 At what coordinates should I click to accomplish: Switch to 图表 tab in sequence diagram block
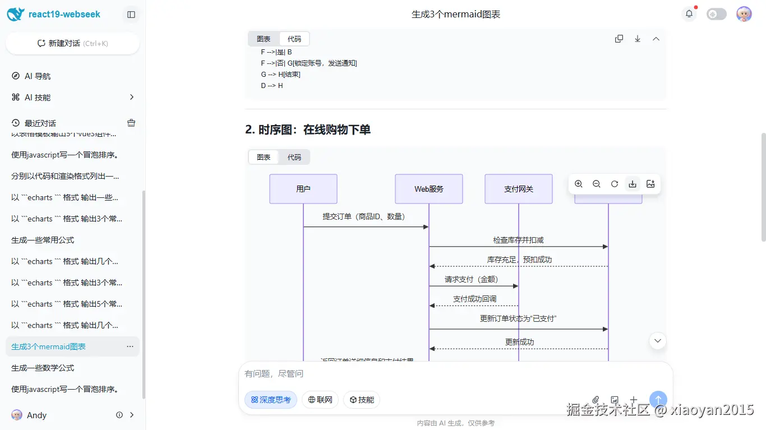[264, 157]
